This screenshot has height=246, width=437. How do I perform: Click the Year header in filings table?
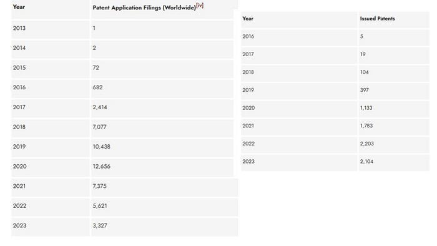pos(19,7)
